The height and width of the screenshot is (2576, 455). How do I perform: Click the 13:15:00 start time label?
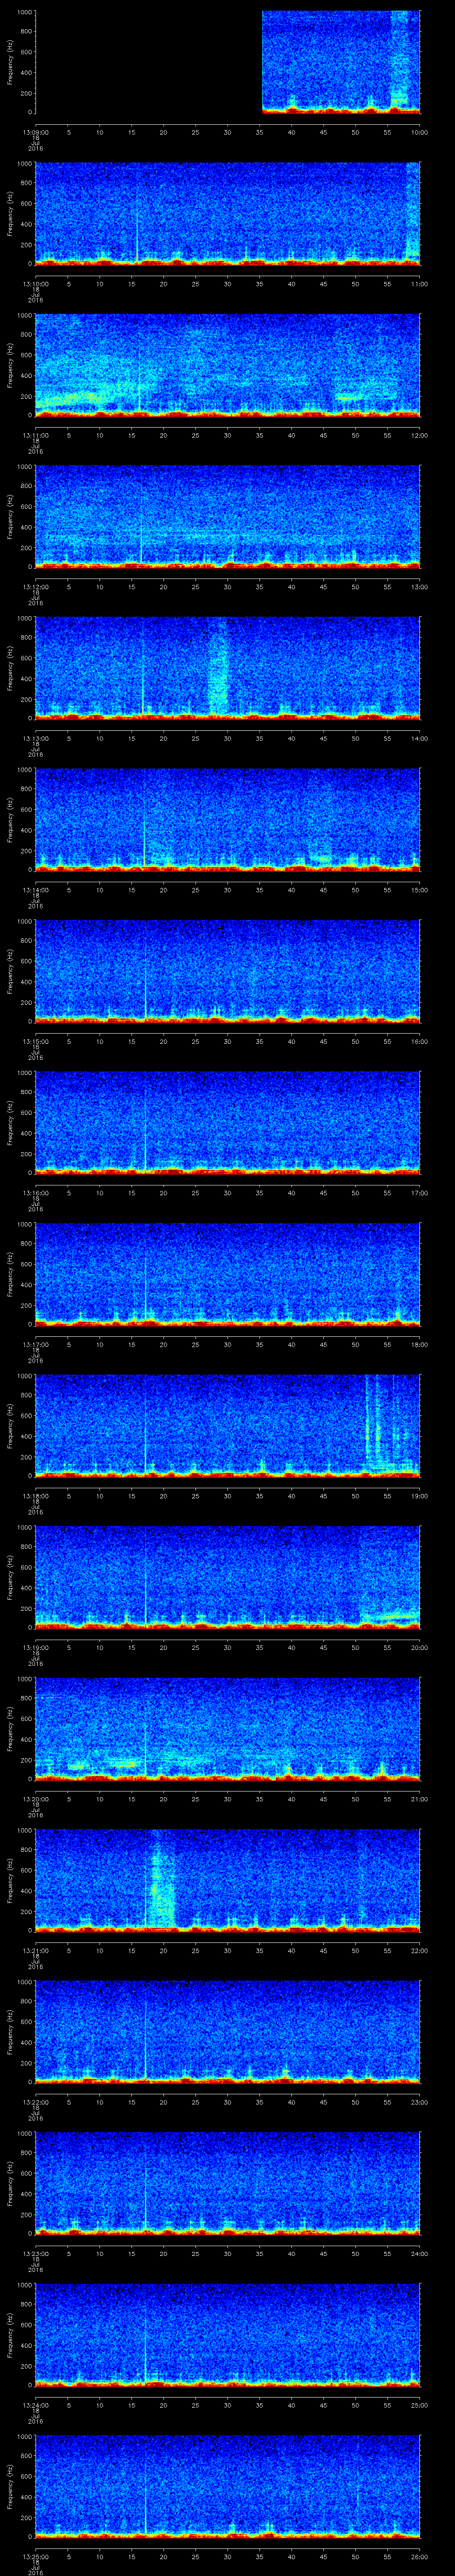(x=35, y=1041)
